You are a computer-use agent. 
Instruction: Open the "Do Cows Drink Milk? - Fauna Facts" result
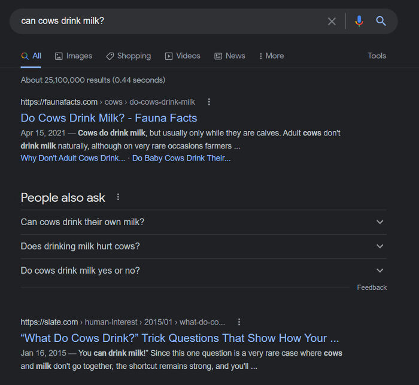tap(108, 118)
